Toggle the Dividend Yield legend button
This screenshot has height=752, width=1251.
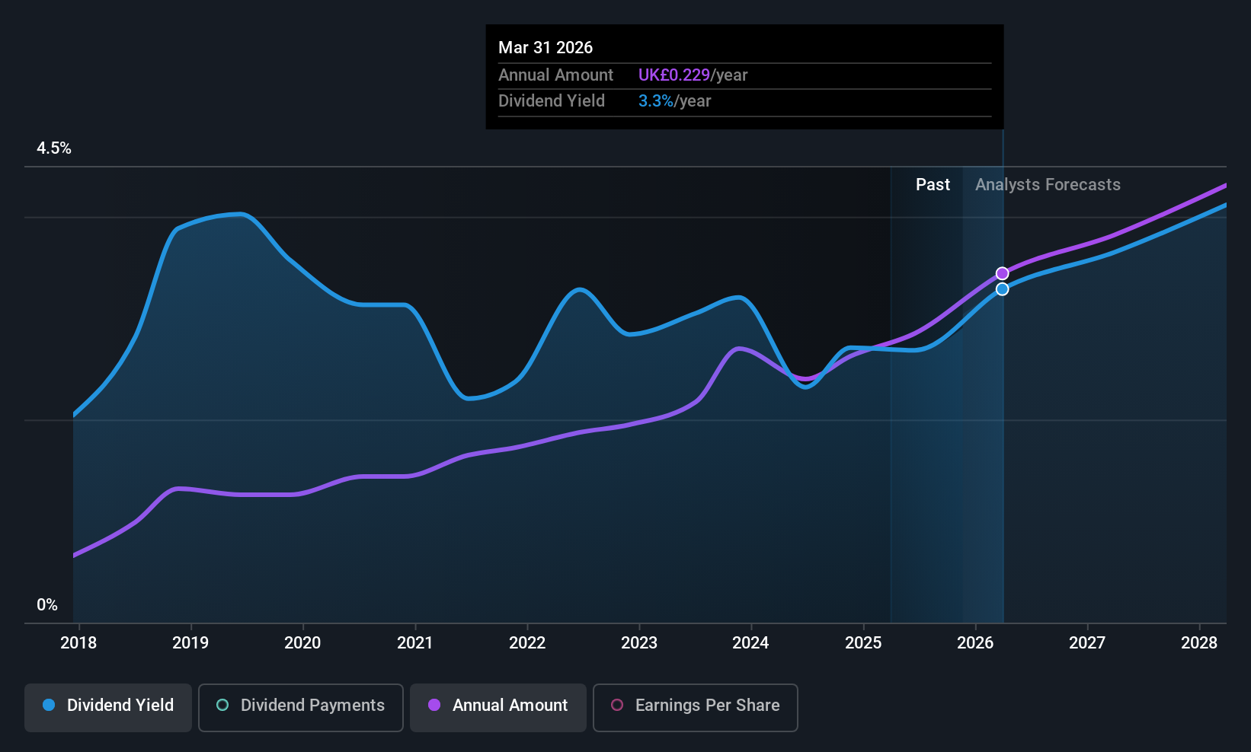[x=108, y=707]
